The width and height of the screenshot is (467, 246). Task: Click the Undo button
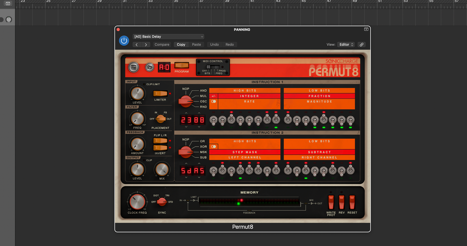click(x=214, y=44)
